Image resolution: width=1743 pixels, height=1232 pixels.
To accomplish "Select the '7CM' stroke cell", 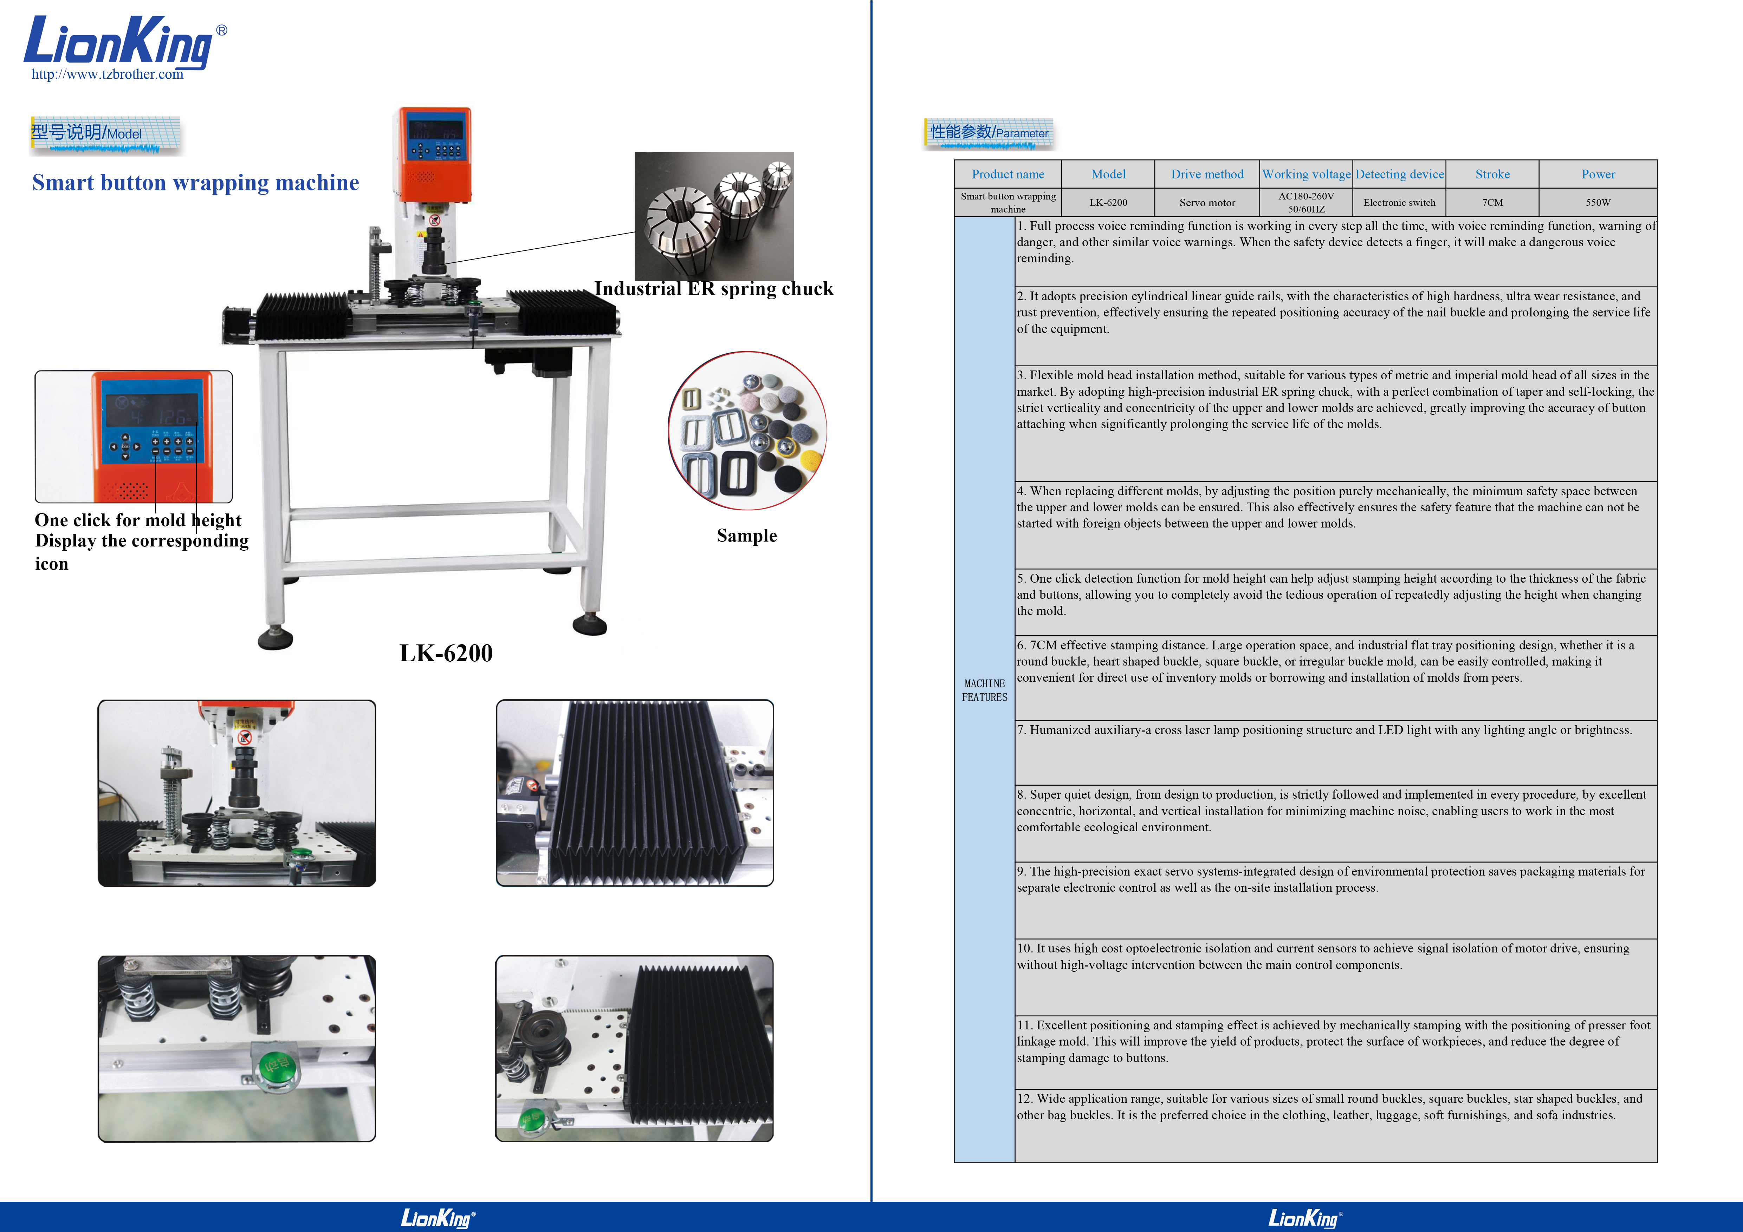I will (x=1492, y=203).
